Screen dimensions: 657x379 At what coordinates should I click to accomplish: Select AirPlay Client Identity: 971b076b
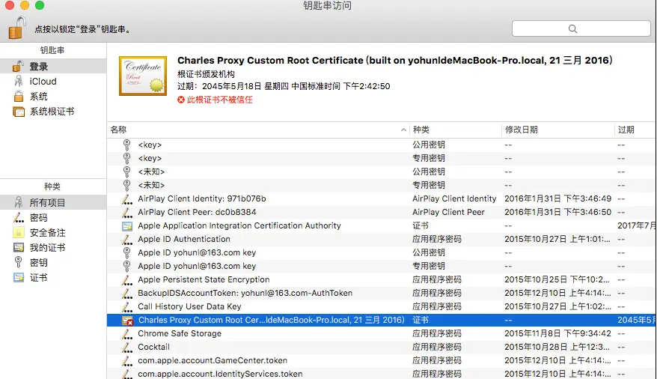coord(382,198)
